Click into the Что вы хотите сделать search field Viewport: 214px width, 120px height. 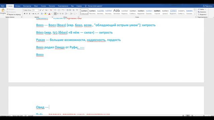[95, 6]
